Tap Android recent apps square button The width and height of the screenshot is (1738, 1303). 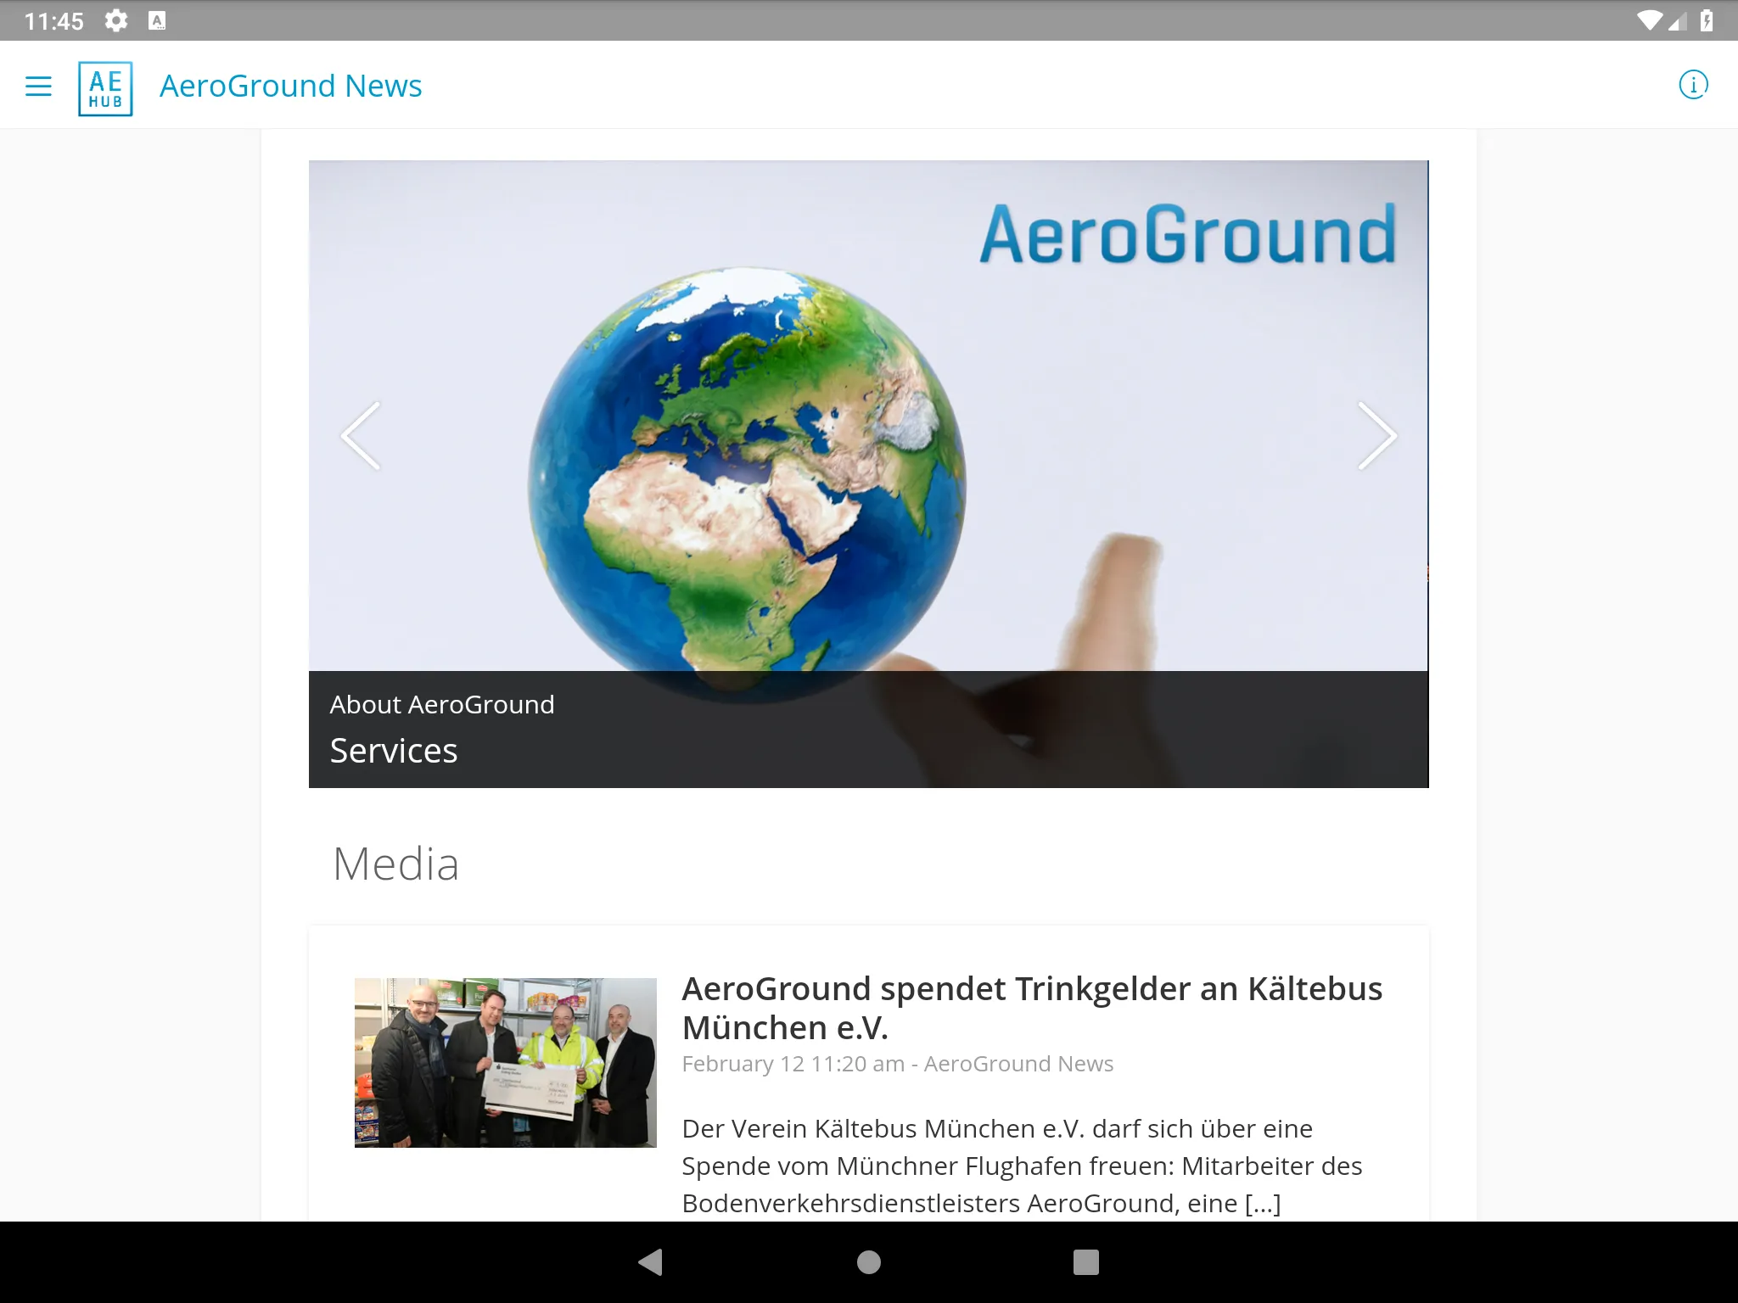click(x=1086, y=1262)
